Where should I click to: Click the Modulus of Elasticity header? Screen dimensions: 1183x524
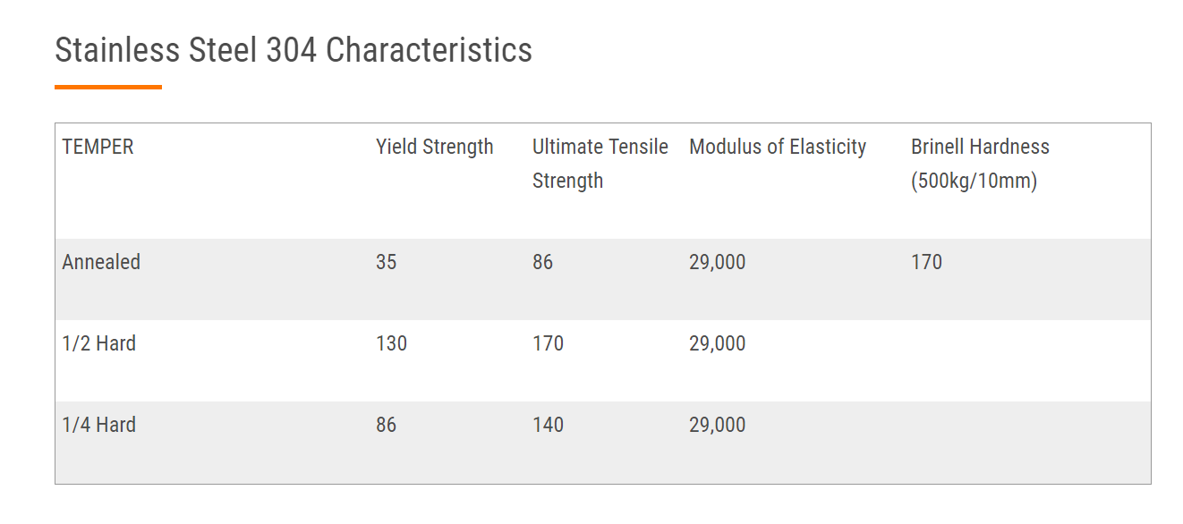click(x=778, y=147)
